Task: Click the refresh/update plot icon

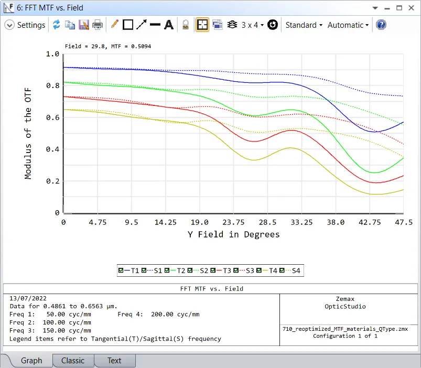Action: pyautogui.click(x=56, y=25)
